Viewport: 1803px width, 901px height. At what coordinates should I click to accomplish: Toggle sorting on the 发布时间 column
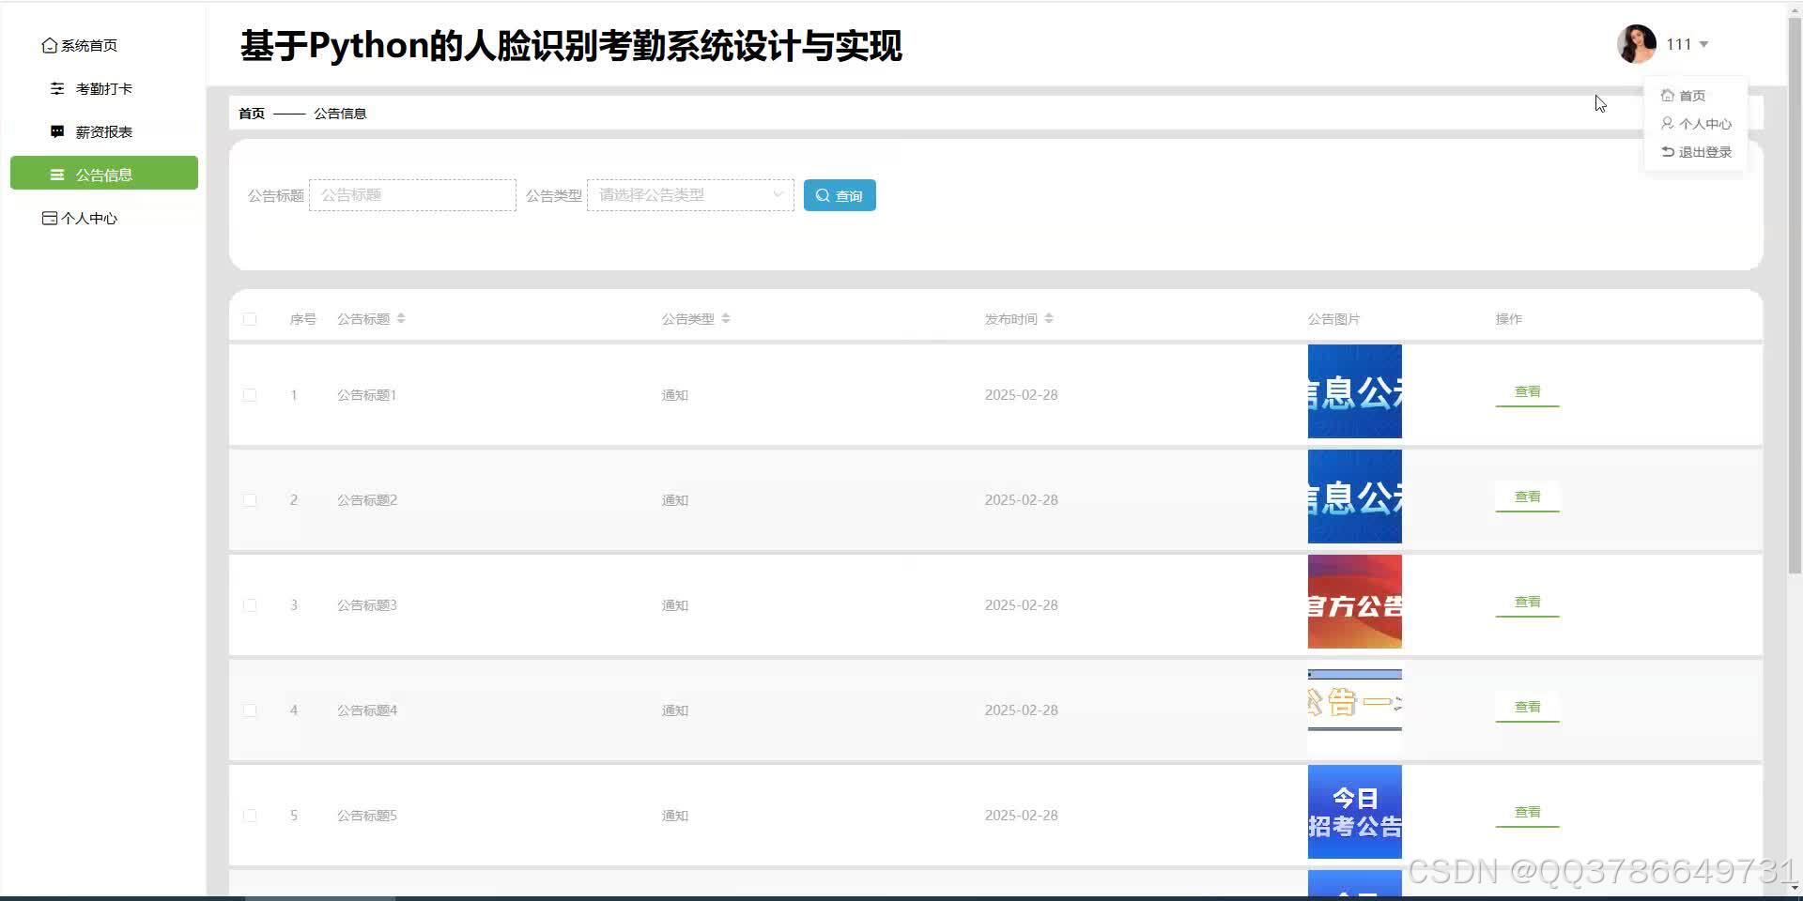[1050, 318]
